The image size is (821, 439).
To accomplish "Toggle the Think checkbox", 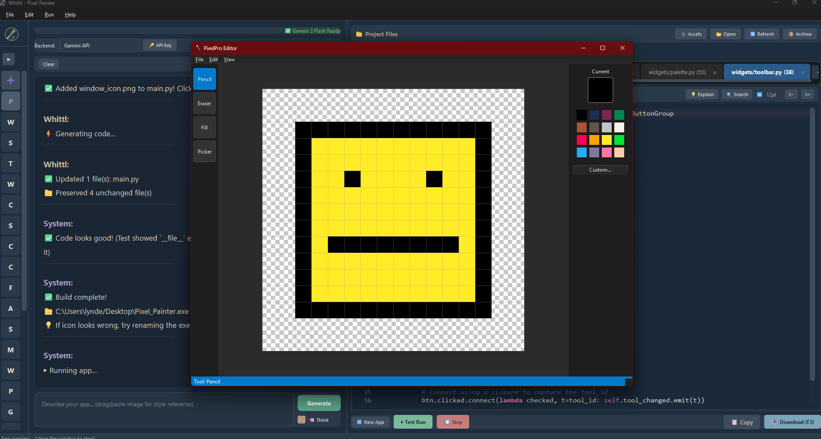I will tap(302, 420).
